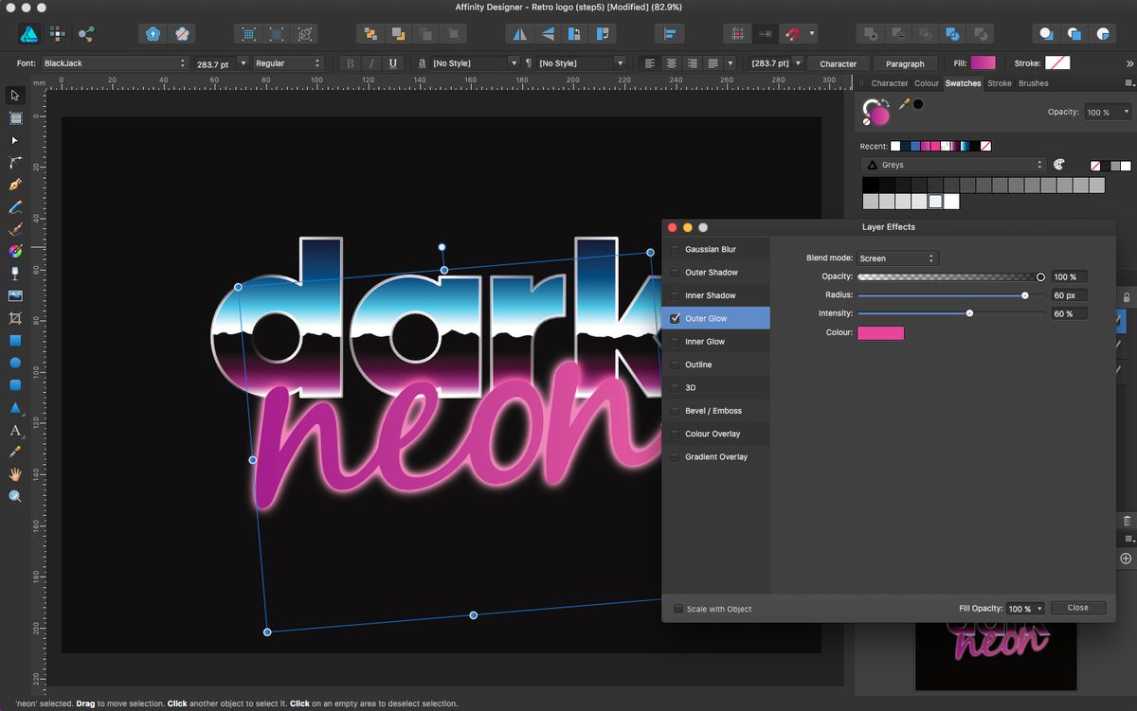The height and width of the screenshot is (711, 1137).
Task: Click the pink Outer Glow colour swatch
Action: click(x=880, y=332)
